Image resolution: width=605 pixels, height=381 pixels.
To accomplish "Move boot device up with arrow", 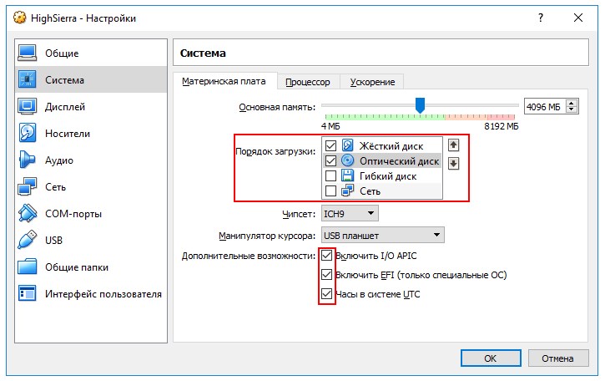I will tap(454, 145).
